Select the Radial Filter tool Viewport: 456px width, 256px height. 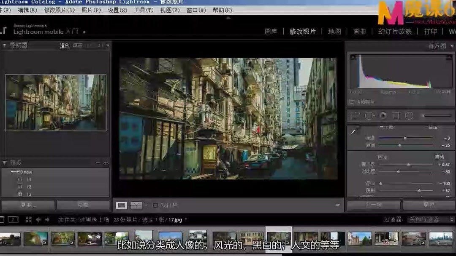coord(409,115)
